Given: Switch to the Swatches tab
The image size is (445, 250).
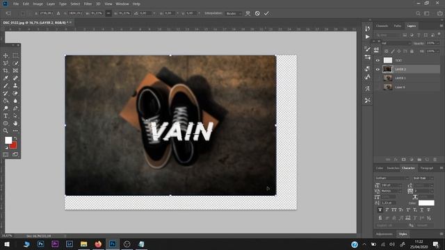Looking at the screenshot, I should pyautogui.click(x=393, y=168).
